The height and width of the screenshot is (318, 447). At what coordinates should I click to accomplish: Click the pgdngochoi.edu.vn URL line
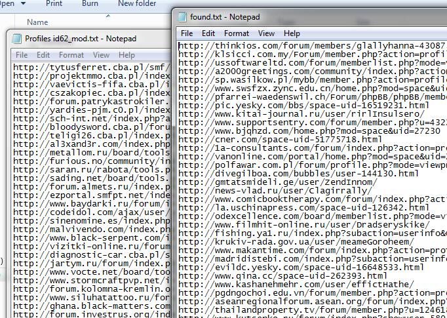coord(313,293)
